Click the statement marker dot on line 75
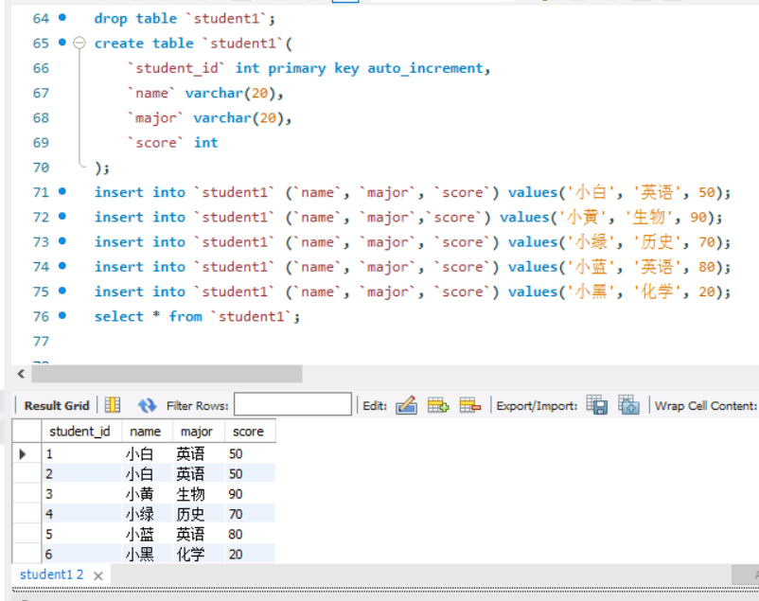 point(62,292)
